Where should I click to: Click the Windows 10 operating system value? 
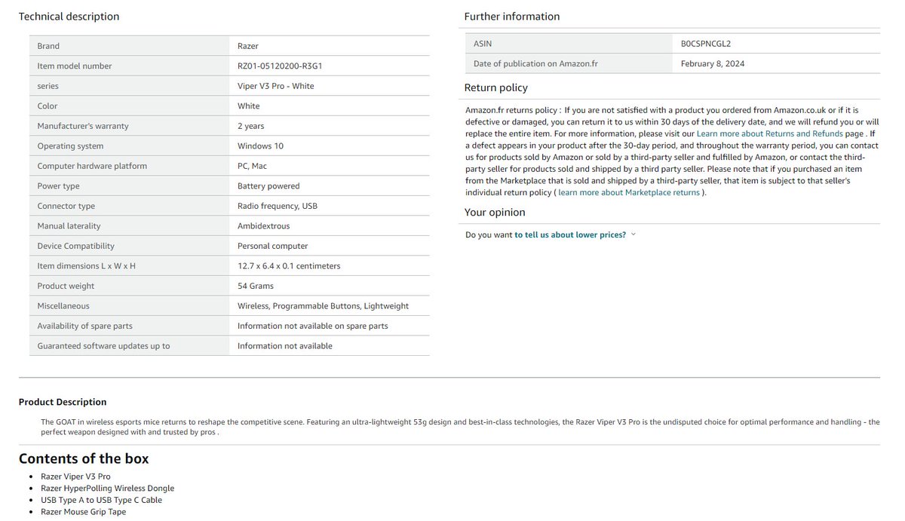point(261,146)
